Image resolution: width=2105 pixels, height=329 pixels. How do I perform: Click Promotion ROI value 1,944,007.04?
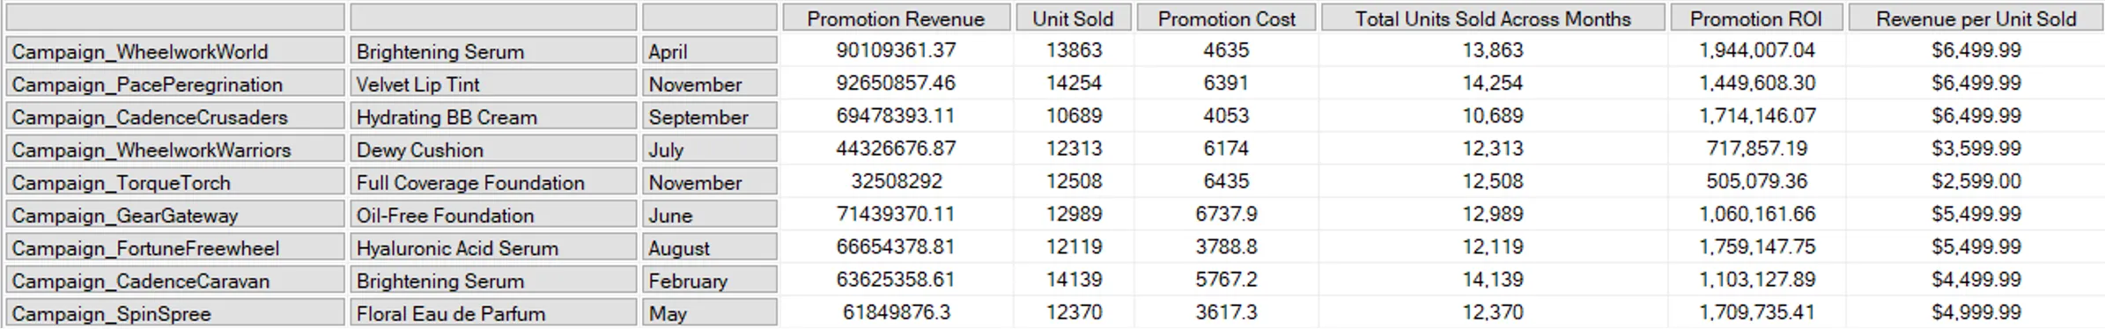pyautogui.click(x=1757, y=50)
